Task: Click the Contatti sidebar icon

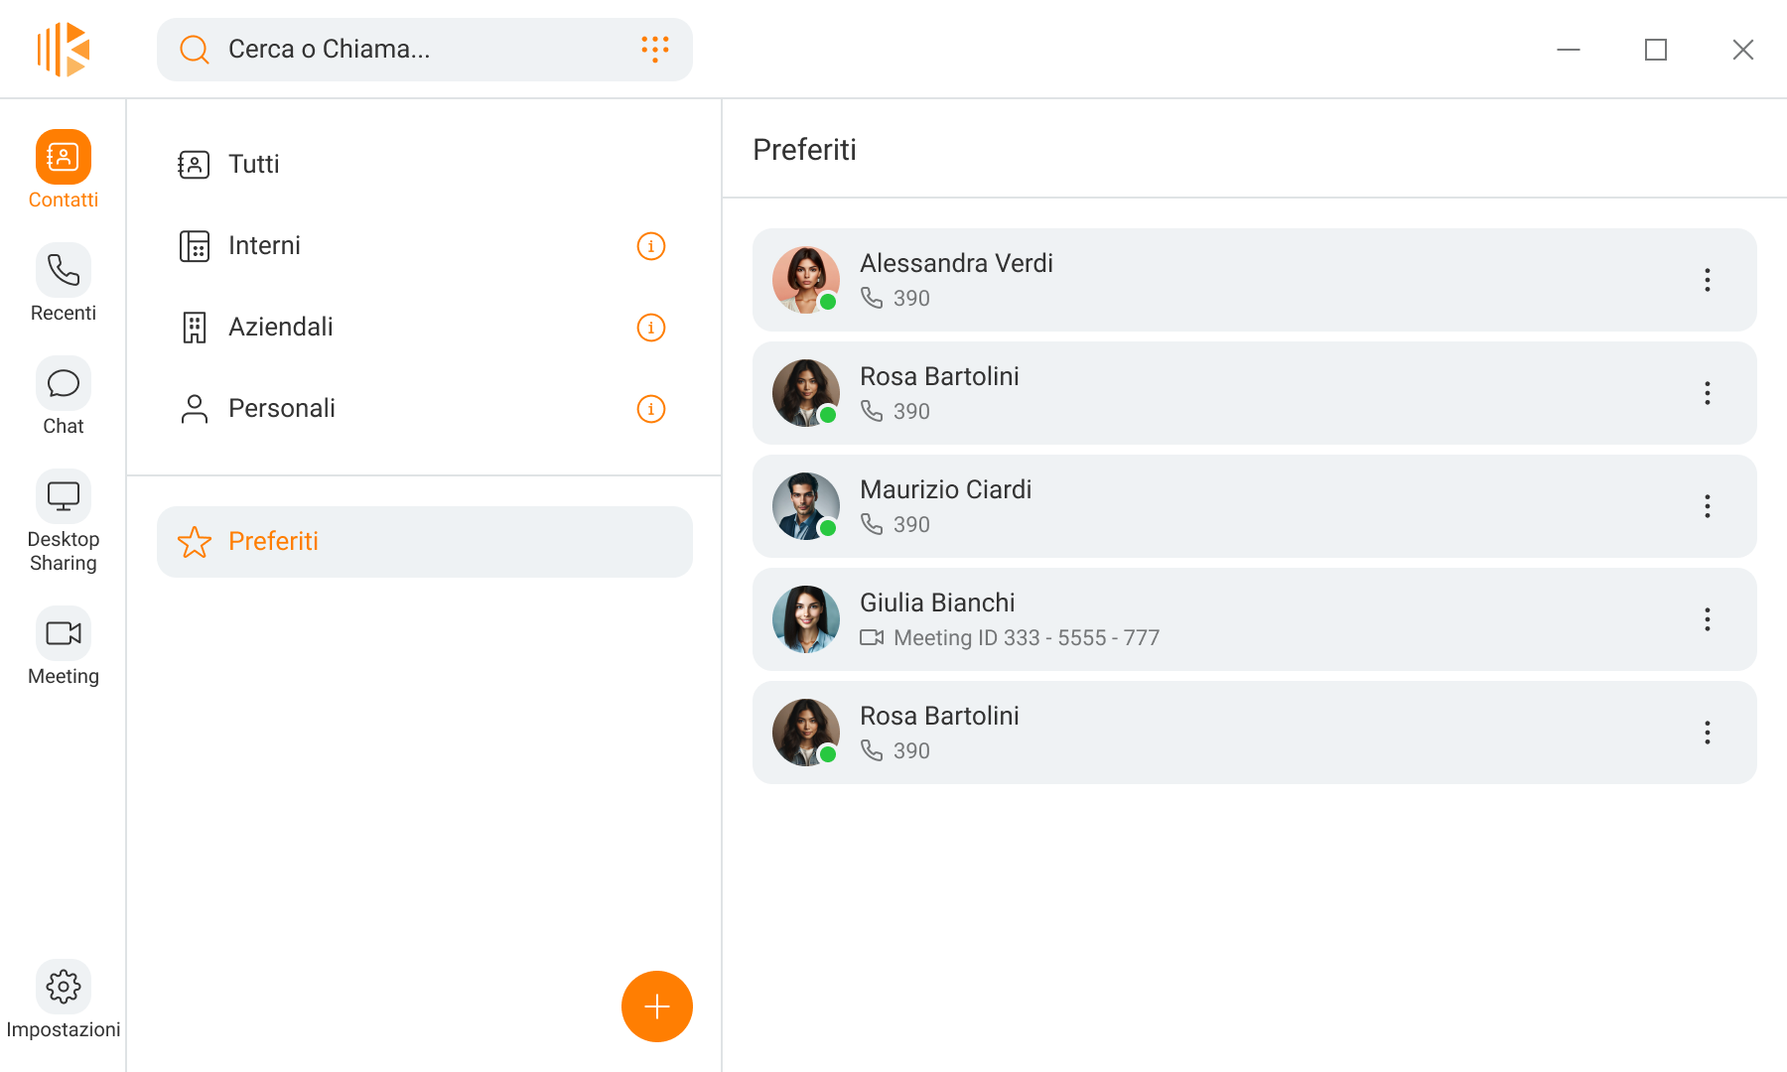Action: click(64, 158)
